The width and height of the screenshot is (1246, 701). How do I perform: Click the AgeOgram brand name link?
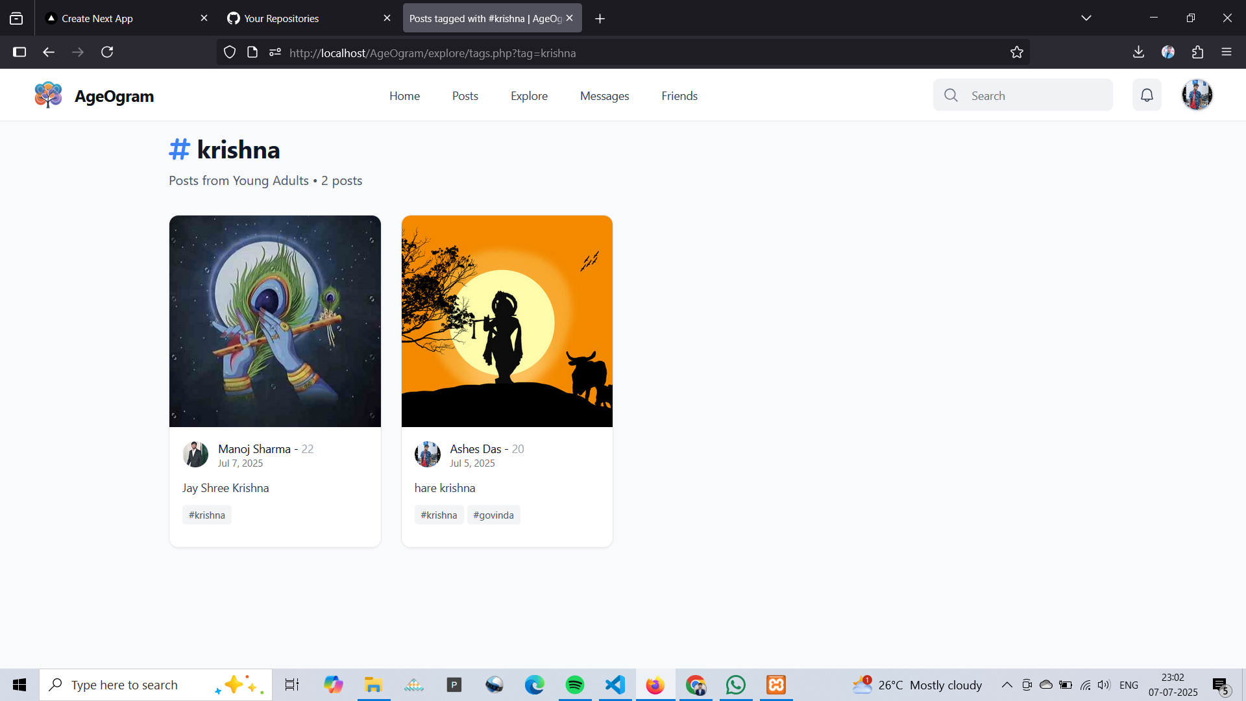pyautogui.click(x=114, y=96)
